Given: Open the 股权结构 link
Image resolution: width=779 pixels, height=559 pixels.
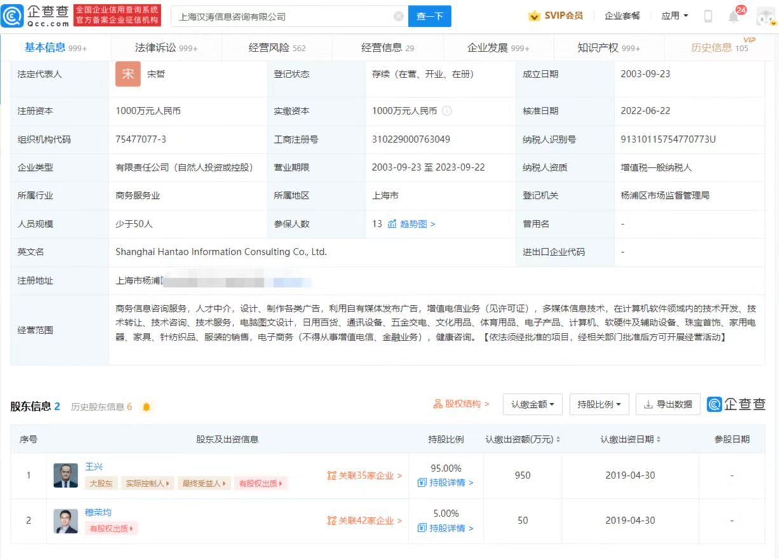Looking at the screenshot, I should 461,404.
